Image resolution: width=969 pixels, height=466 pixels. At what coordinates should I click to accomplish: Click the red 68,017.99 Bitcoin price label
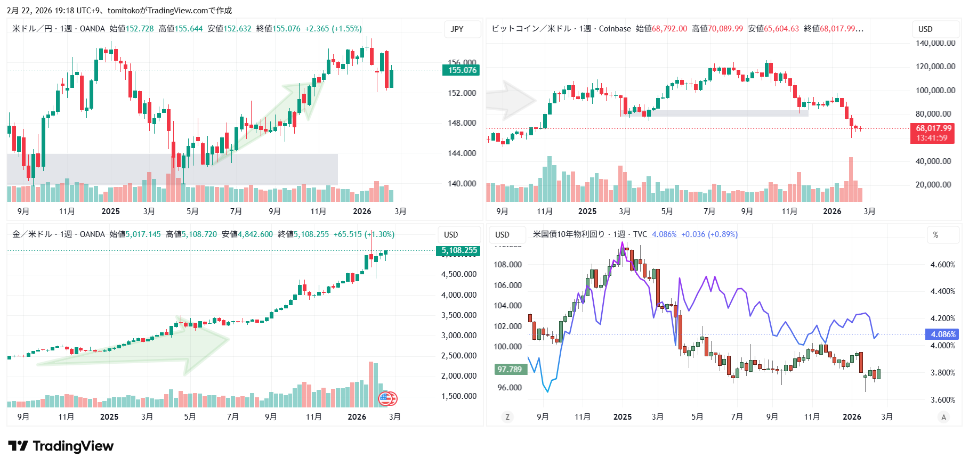point(933,128)
